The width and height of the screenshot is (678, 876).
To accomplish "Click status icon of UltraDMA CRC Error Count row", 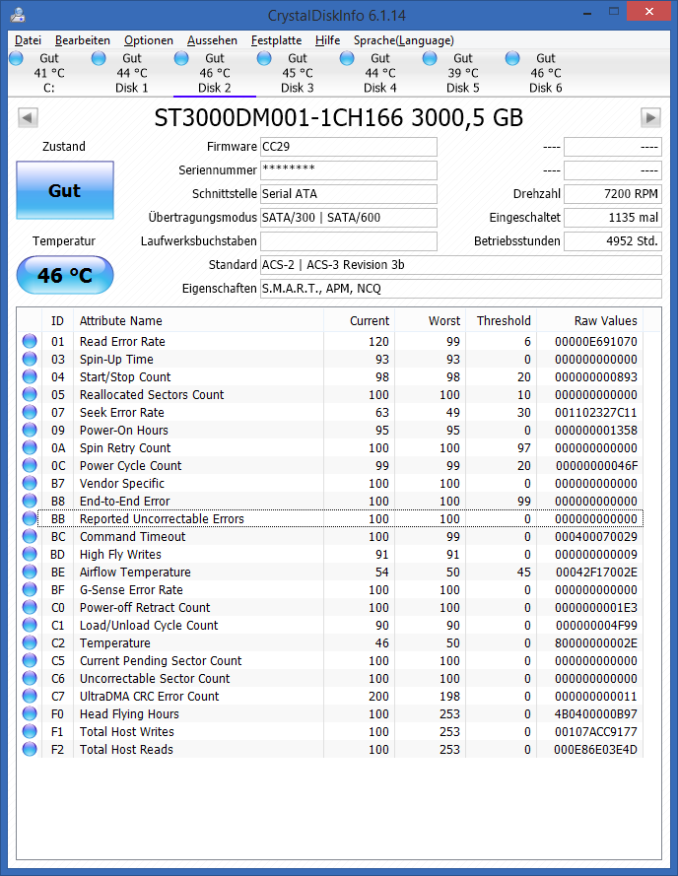I will tap(30, 696).
